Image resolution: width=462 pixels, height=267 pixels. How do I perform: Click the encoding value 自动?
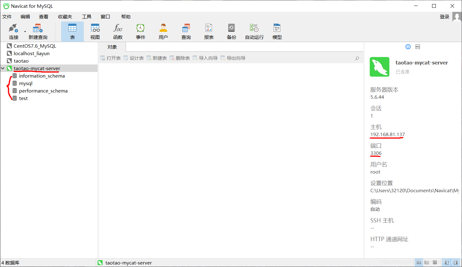pyautogui.click(x=375, y=209)
